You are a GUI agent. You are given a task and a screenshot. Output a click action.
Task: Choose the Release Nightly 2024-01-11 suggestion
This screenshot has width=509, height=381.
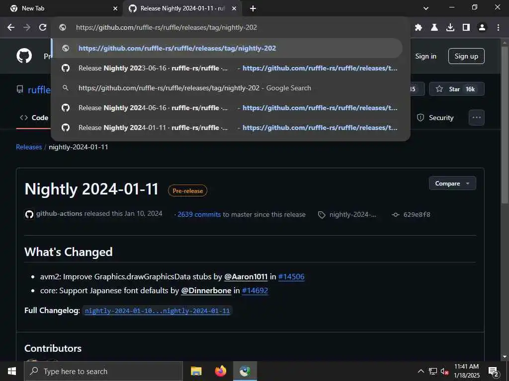coord(227,127)
